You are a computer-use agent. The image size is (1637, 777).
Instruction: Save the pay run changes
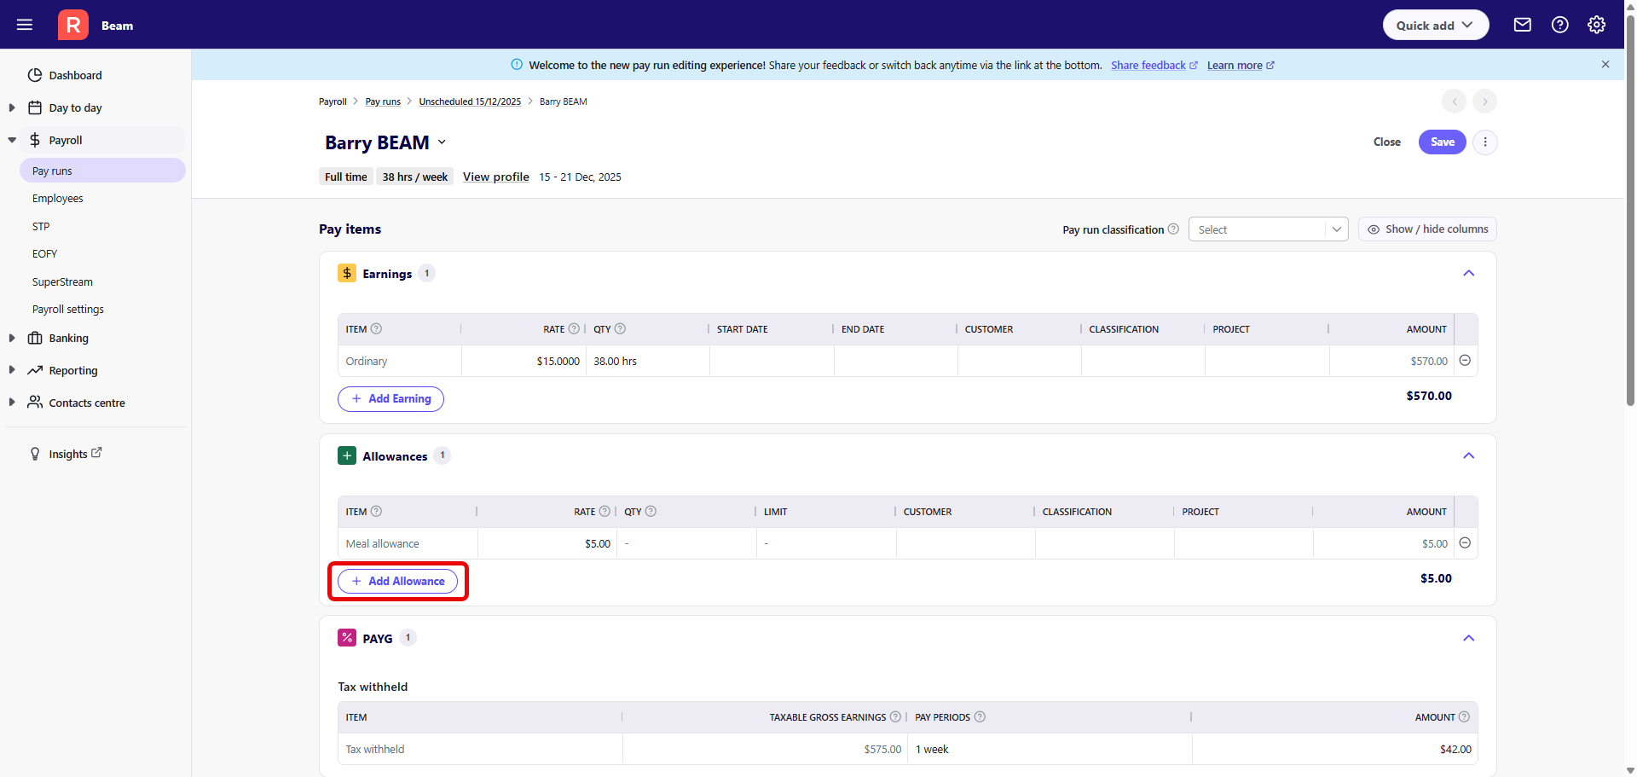point(1443,142)
